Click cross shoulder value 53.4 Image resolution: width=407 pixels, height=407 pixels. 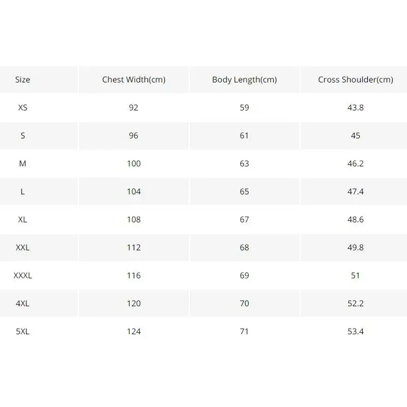pos(356,332)
